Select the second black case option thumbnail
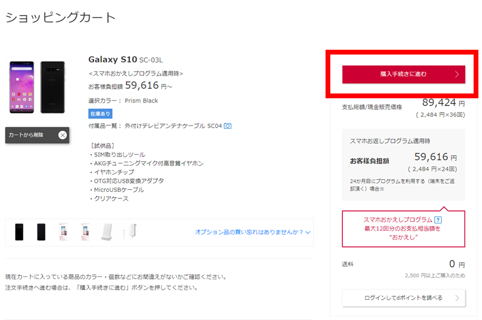 tap(41, 232)
